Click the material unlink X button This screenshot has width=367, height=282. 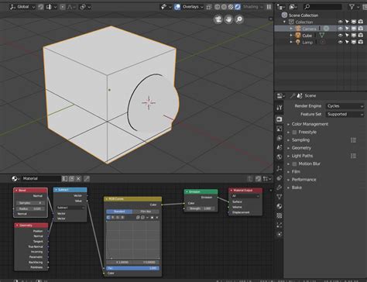pos(78,178)
